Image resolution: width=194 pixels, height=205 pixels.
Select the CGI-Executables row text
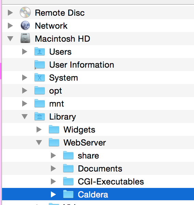(x=111, y=182)
